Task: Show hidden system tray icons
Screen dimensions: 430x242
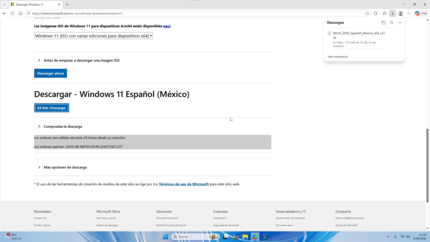Action: click(388, 237)
